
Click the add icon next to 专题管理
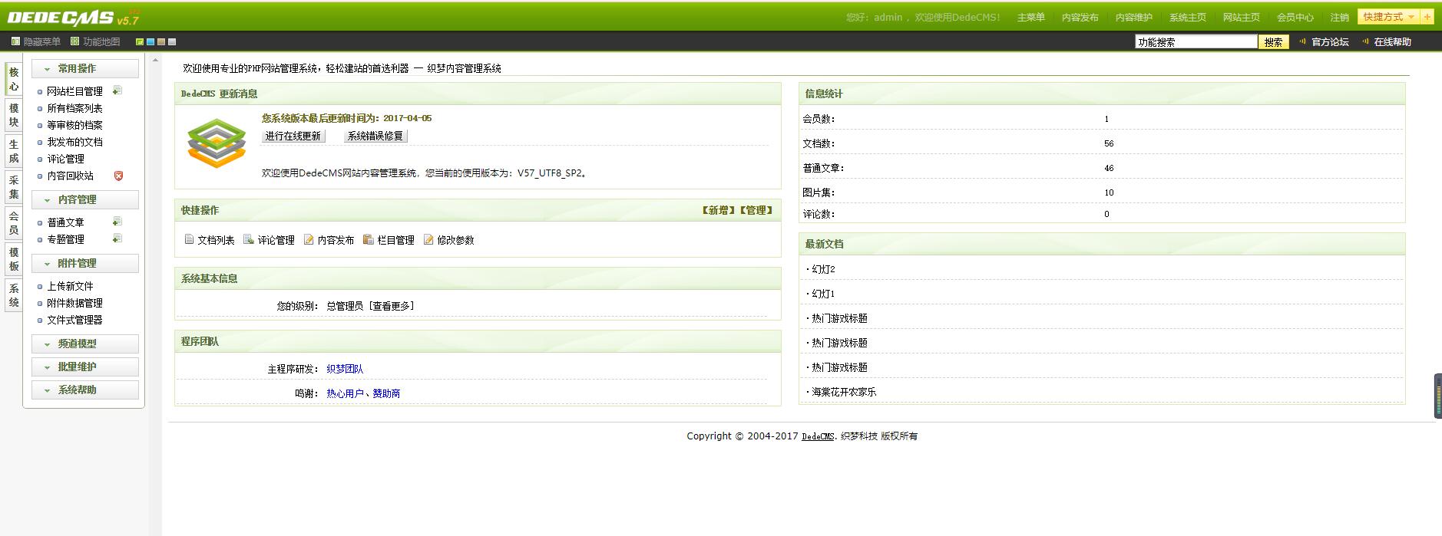click(117, 238)
